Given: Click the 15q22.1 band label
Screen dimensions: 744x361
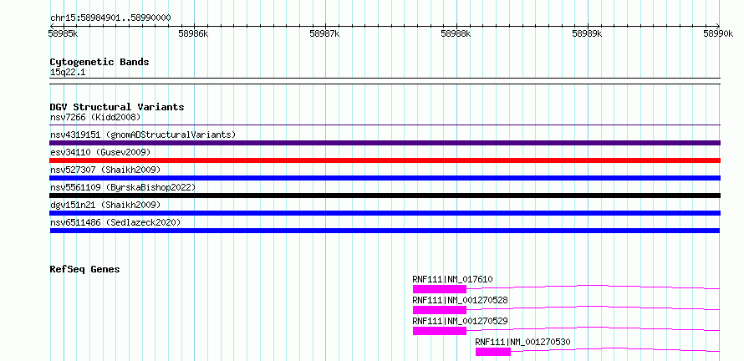Looking at the screenshot, I should click(x=68, y=73).
